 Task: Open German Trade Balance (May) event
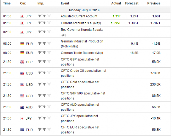tap(82, 53)
